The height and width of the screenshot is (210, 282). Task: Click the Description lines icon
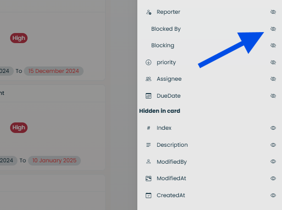tap(148, 145)
